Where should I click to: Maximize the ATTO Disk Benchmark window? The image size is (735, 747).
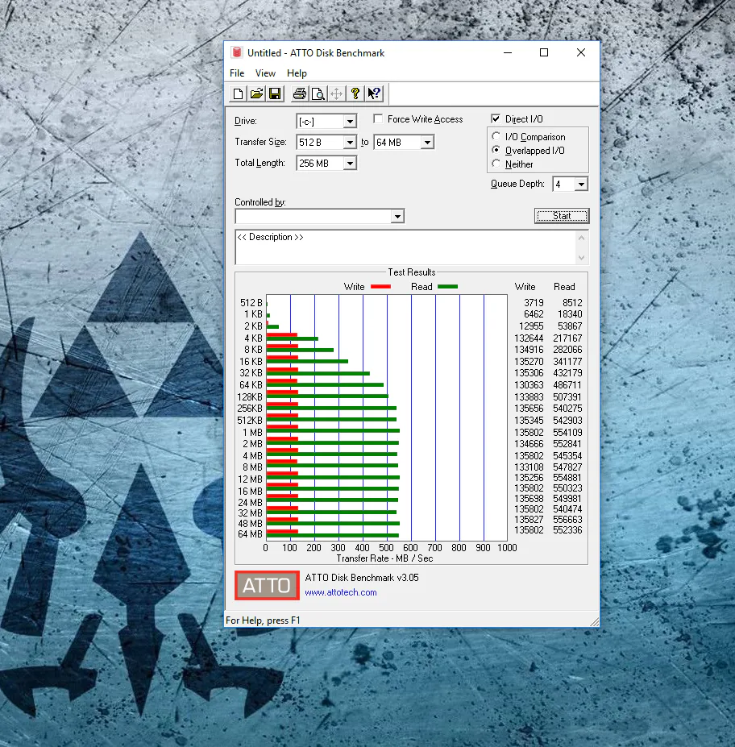544,52
